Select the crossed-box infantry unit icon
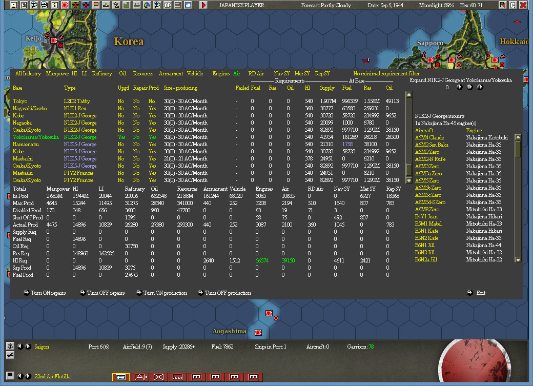Viewport: 533px width, 386px height. (159, 377)
